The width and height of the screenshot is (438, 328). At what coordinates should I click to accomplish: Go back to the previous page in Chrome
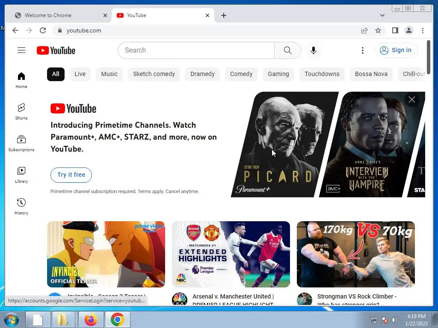click(15, 30)
